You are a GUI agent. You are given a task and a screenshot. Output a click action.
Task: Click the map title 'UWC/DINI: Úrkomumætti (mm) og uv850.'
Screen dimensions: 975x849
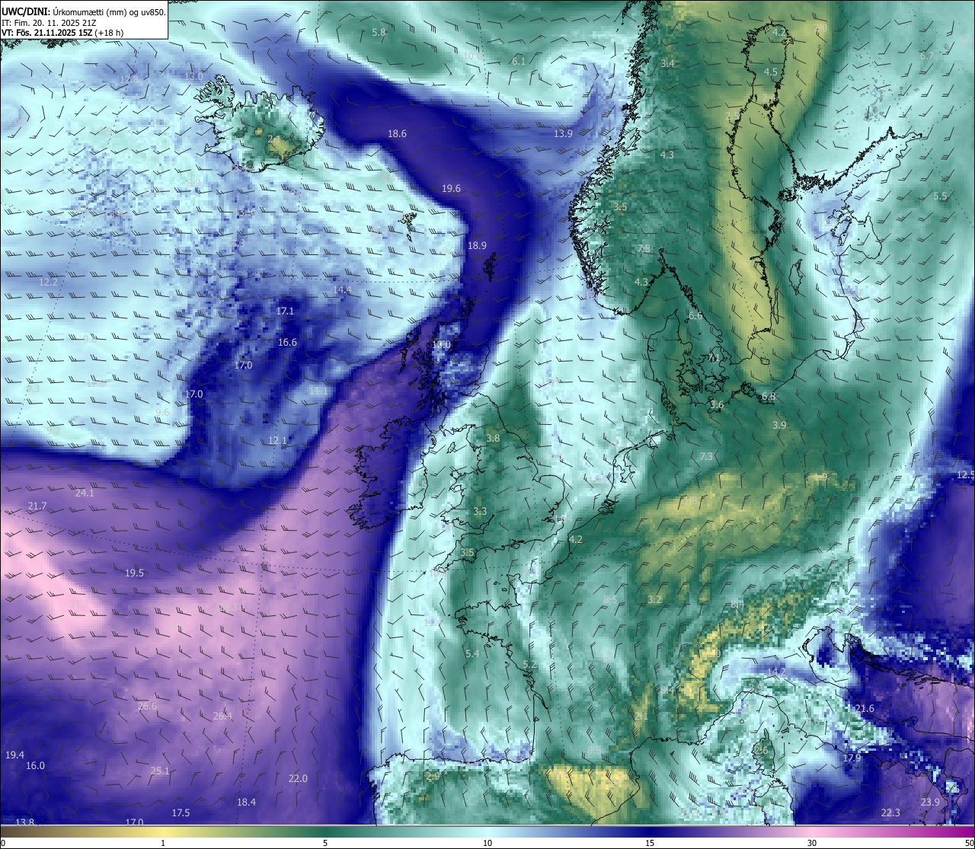pos(84,12)
